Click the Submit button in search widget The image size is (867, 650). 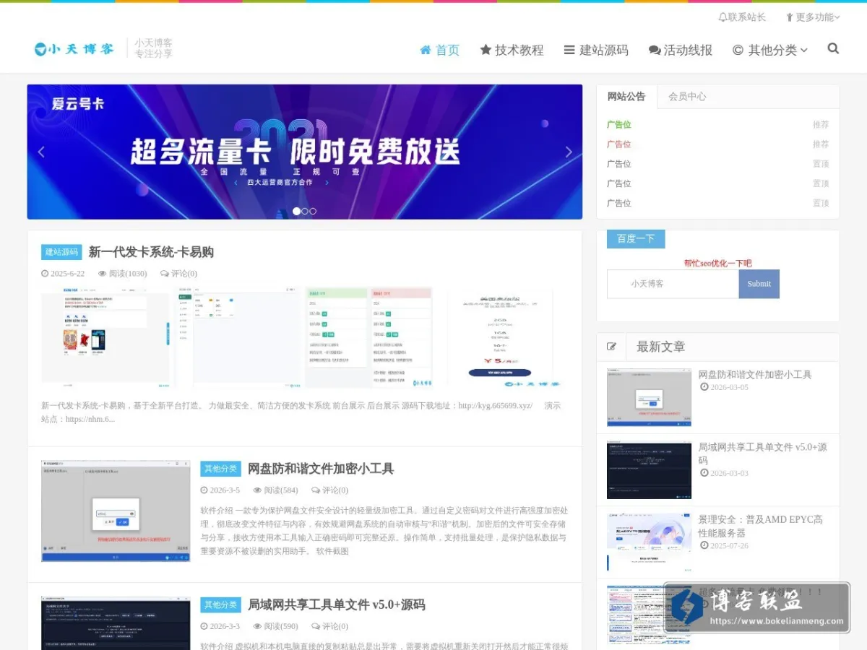[x=759, y=284]
